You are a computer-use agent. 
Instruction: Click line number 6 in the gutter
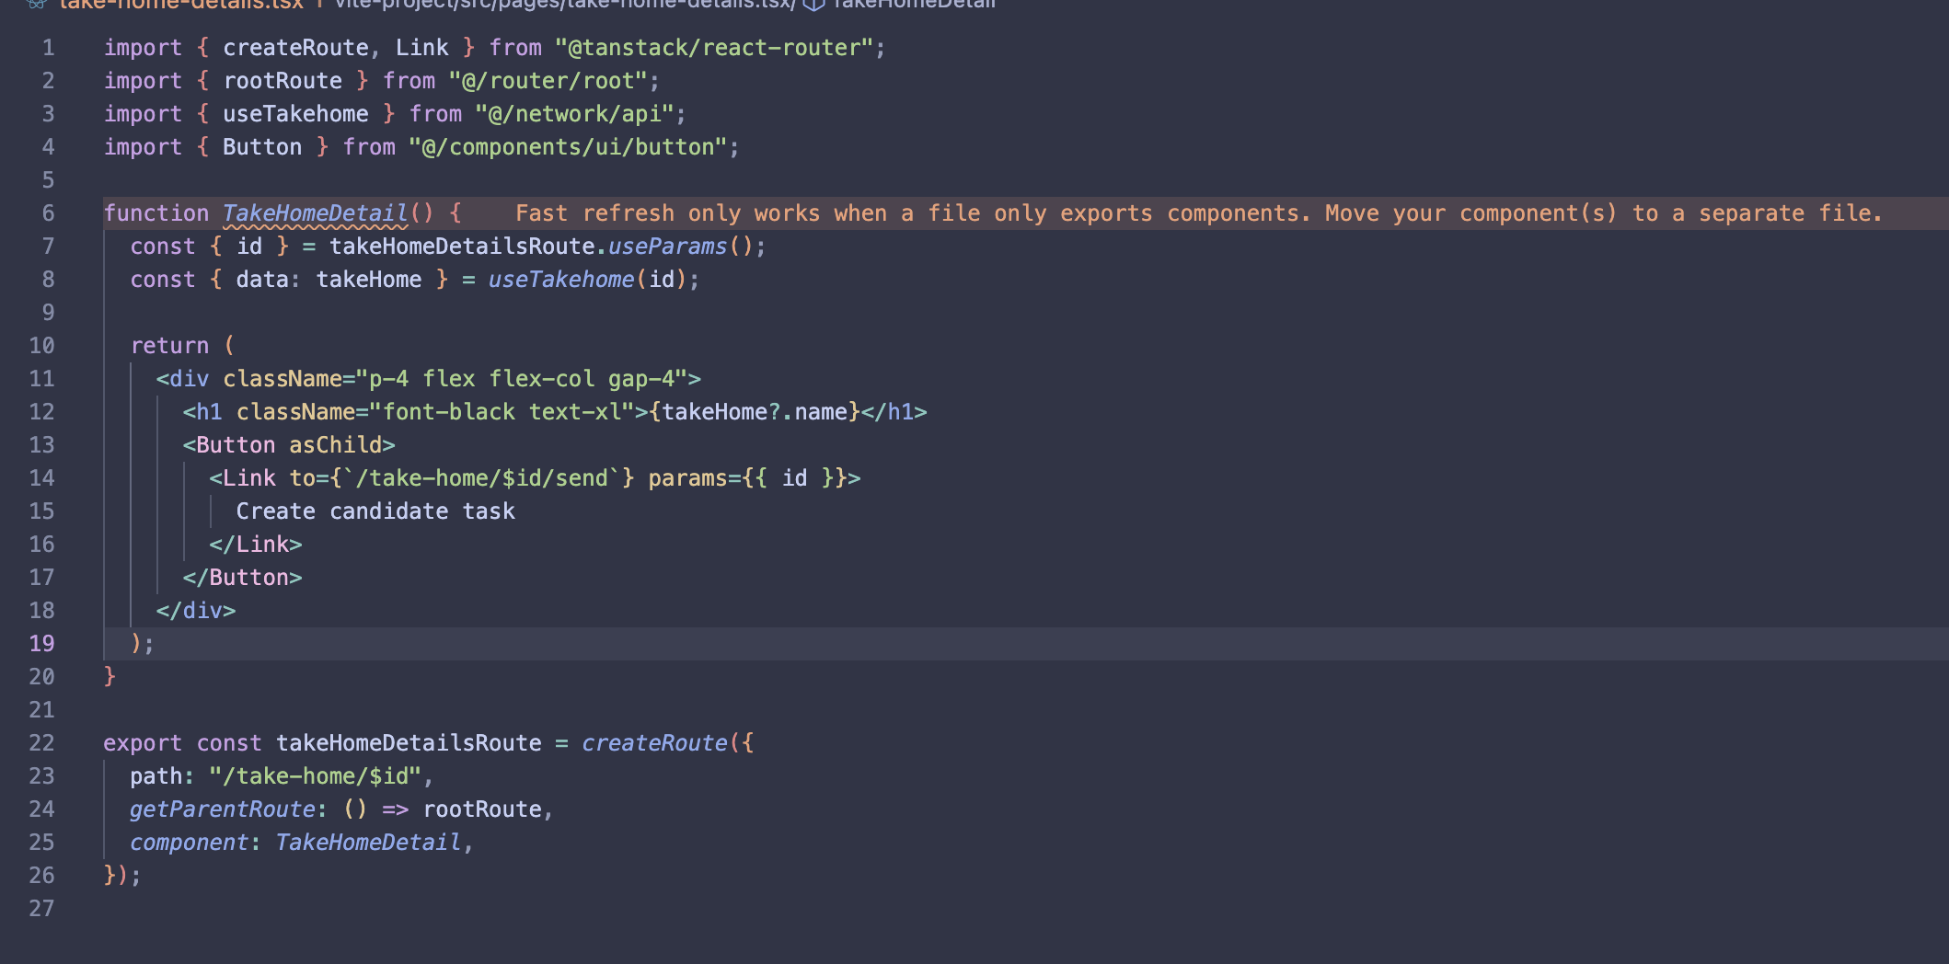click(49, 213)
